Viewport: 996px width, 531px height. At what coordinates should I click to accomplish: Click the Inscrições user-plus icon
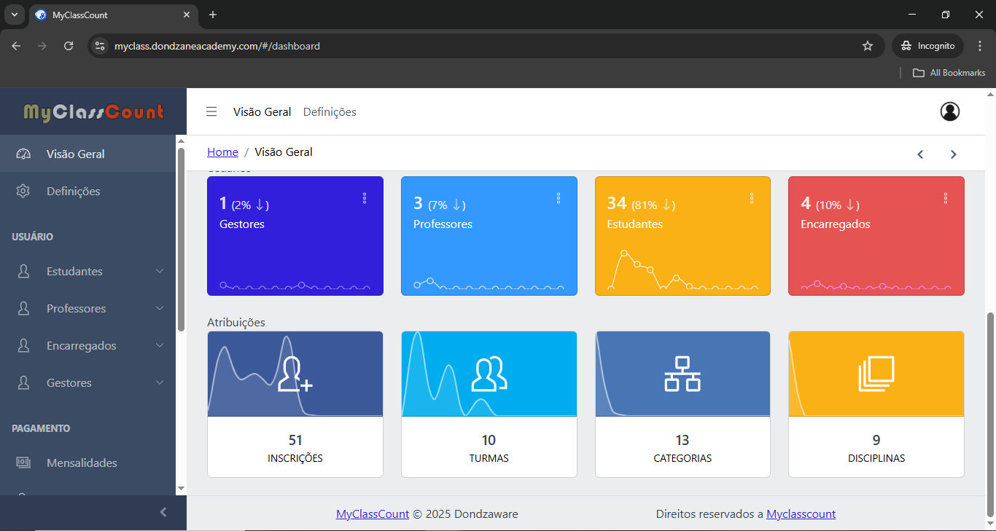tap(295, 374)
